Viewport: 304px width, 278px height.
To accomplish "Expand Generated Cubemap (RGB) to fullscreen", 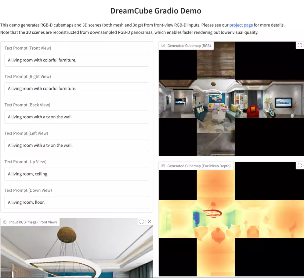I will [x=299, y=45].
